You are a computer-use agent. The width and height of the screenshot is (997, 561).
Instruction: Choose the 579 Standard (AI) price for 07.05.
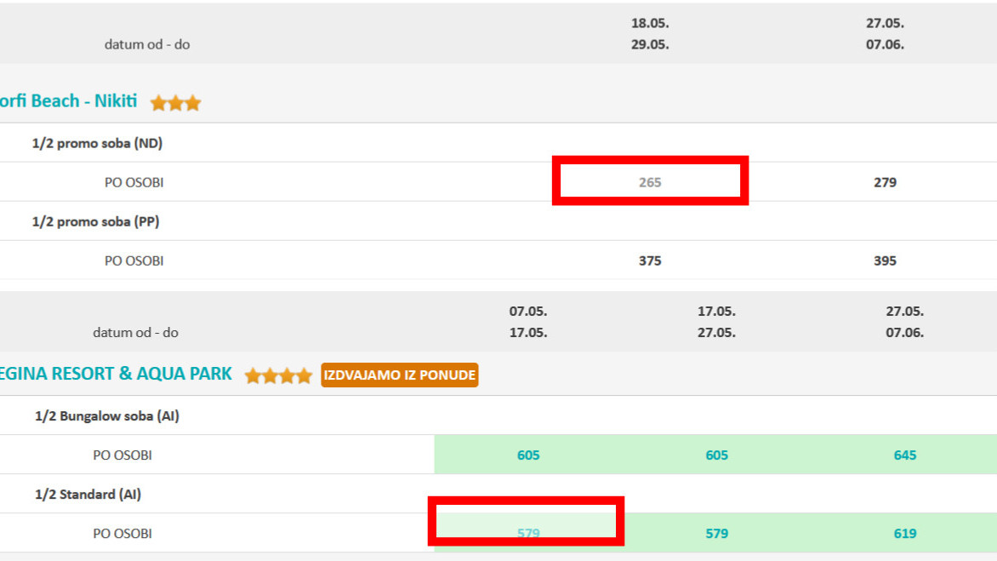(x=528, y=534)
